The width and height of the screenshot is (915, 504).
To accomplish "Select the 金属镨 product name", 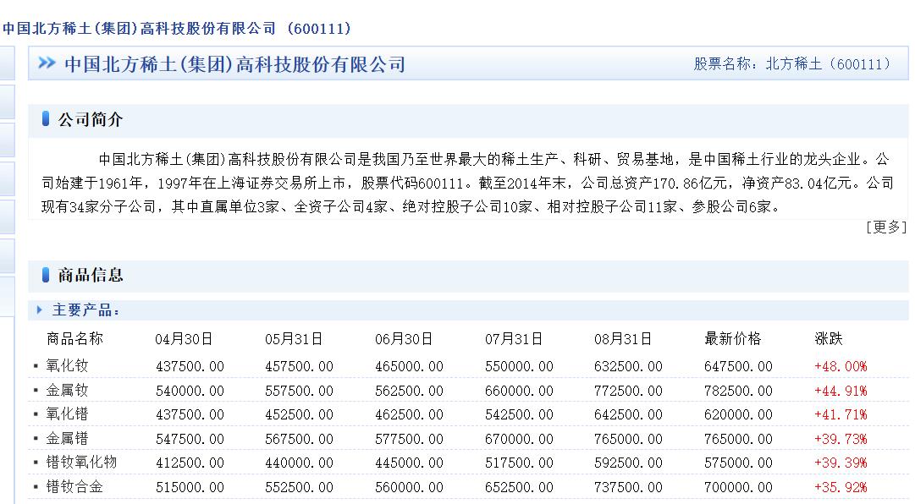I will pos(67,438).
